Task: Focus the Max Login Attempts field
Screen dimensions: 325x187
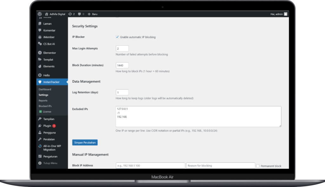Action: tap(122, 48)
